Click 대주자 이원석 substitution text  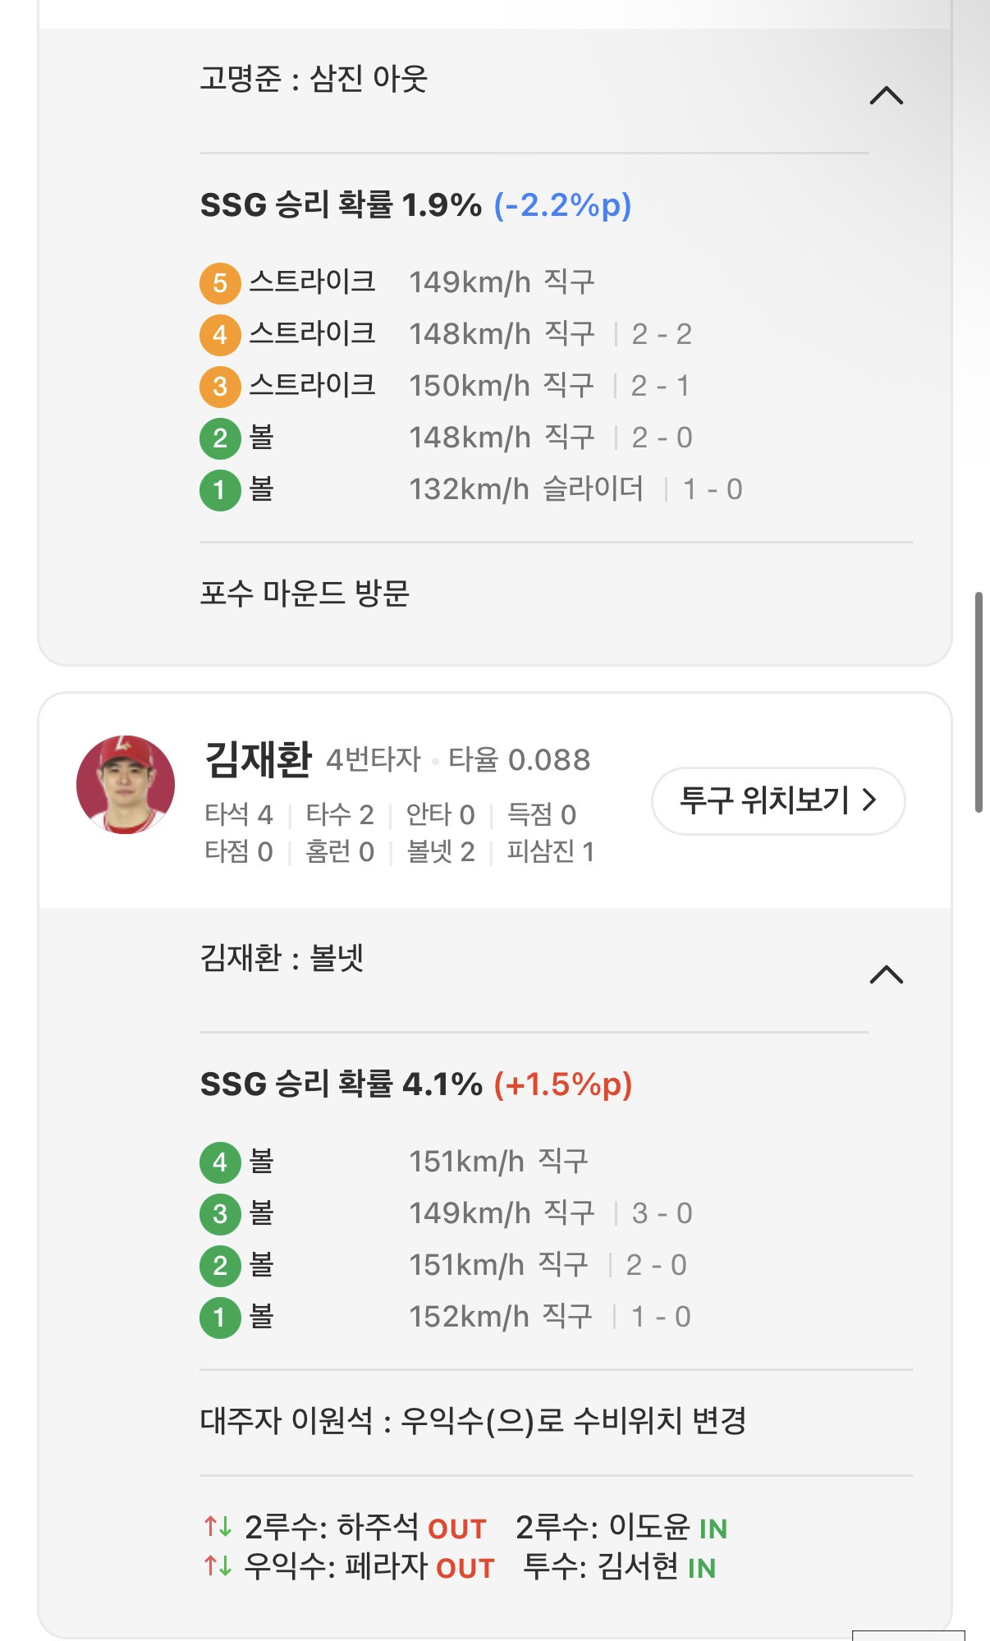[x=473, y=1420]
